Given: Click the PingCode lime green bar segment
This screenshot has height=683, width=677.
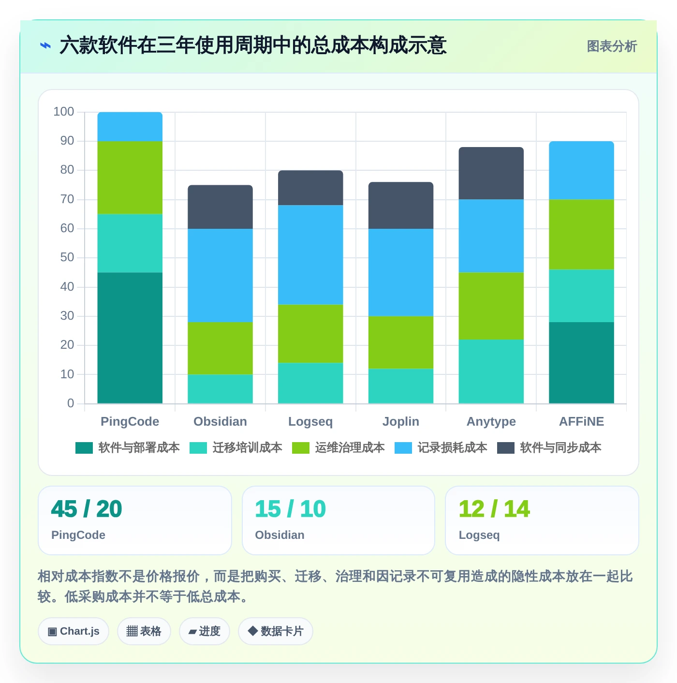Looking at the screenshot, I should pos(130,178).
